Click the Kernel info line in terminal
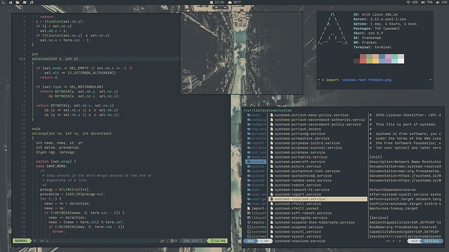This screenshot has width=449, height=252. [x=380, y=19]
